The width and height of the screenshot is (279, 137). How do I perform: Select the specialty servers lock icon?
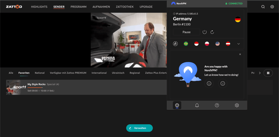[175, 44]
